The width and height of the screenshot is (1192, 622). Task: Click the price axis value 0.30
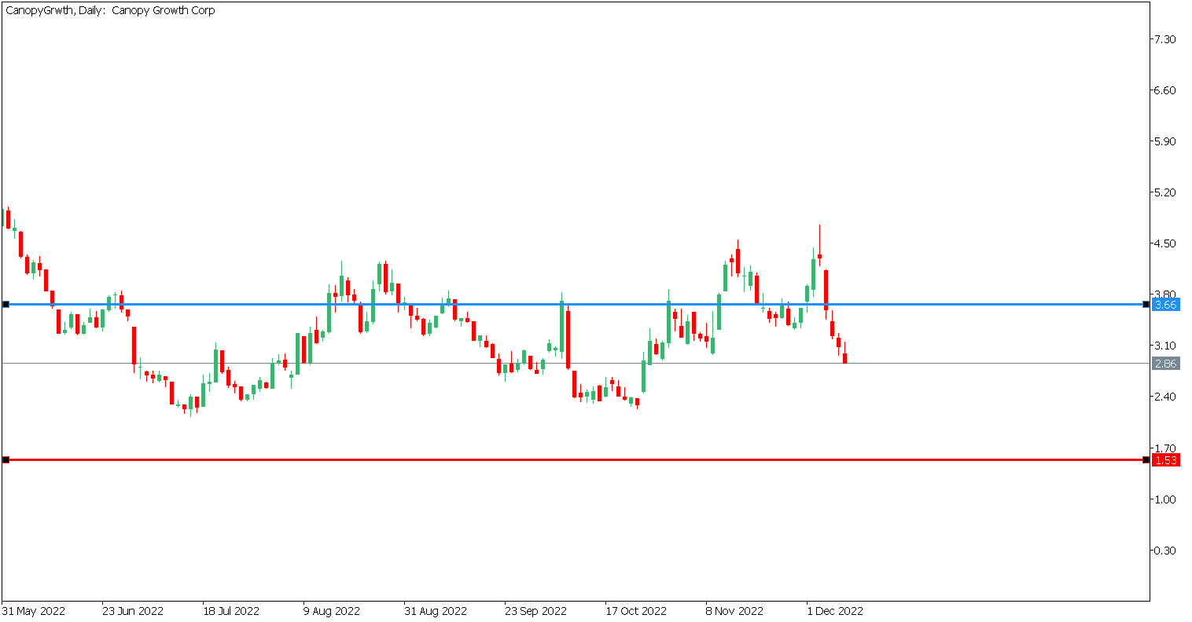click(1164, 551)
